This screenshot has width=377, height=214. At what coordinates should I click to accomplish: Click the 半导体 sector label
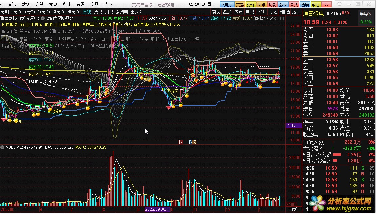pos(366,14)
